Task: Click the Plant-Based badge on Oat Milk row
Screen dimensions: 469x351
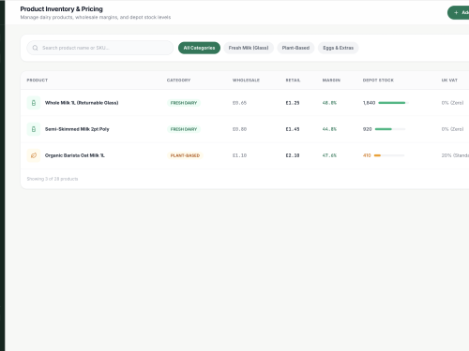Action: point(185,155)
